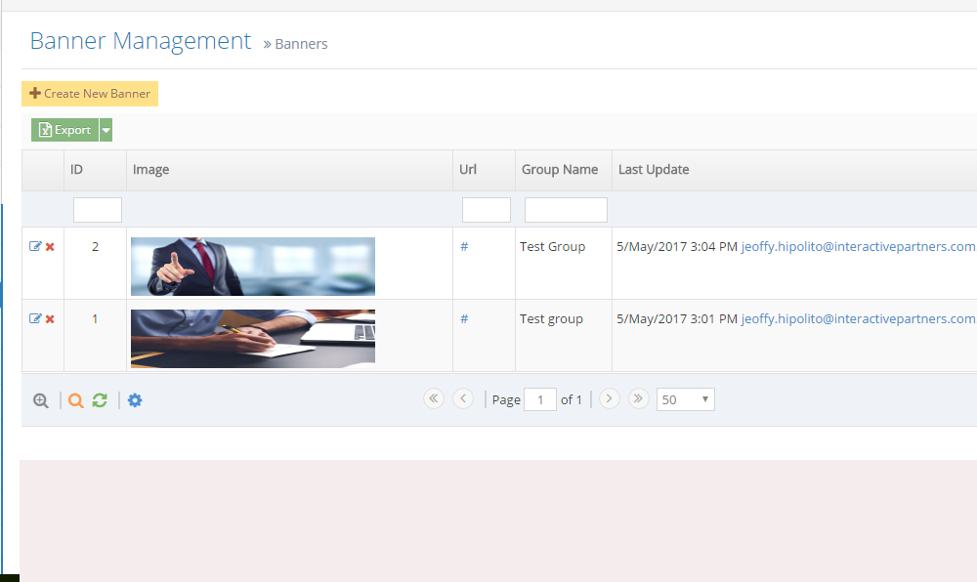Open grid settings with blue gear icon

pos(135,400)
